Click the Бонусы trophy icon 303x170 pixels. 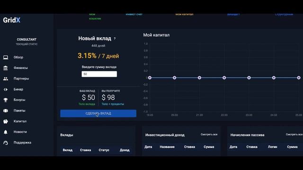[6, 100]
